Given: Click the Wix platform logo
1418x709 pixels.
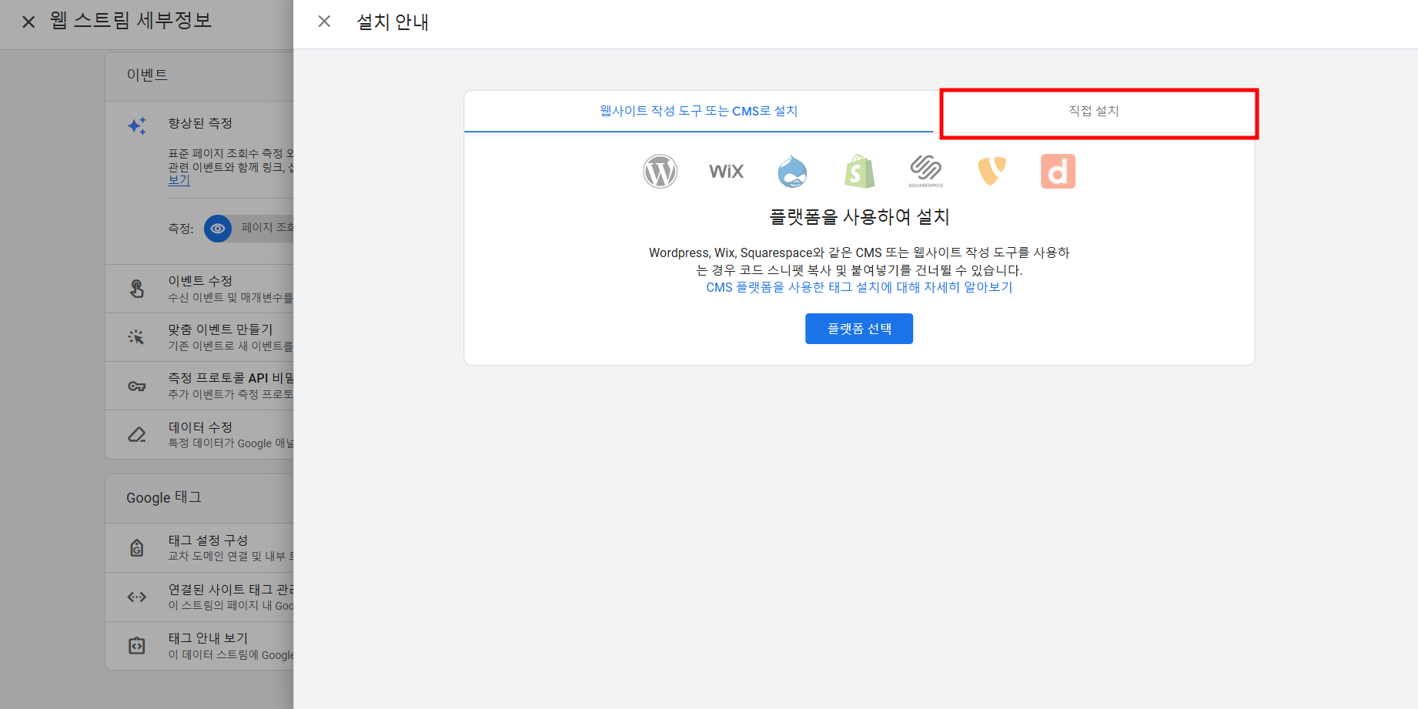Looking at the screenshot, I should 726,171.
